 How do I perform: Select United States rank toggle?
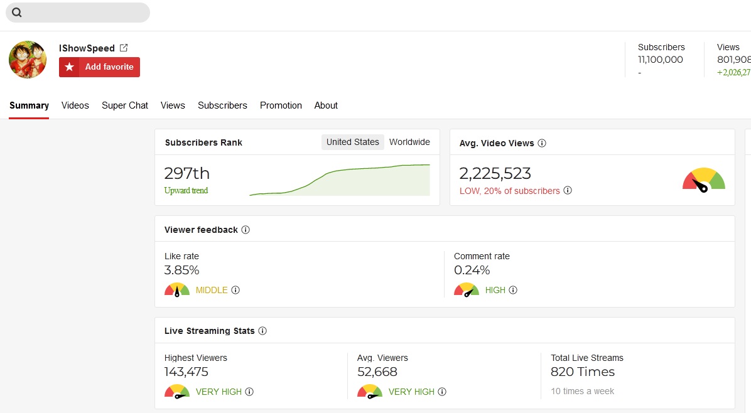[352, 142]
